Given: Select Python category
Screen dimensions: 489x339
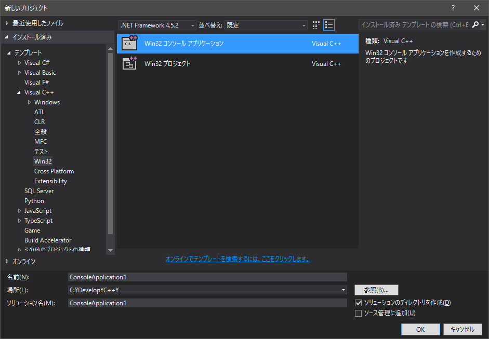Looking at the screenshot, I should tap(34, 201).
